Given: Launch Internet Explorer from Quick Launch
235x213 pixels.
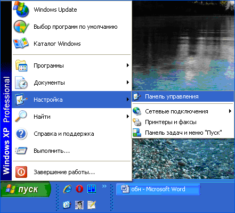Looking at the screenshot, I should 67,189.
